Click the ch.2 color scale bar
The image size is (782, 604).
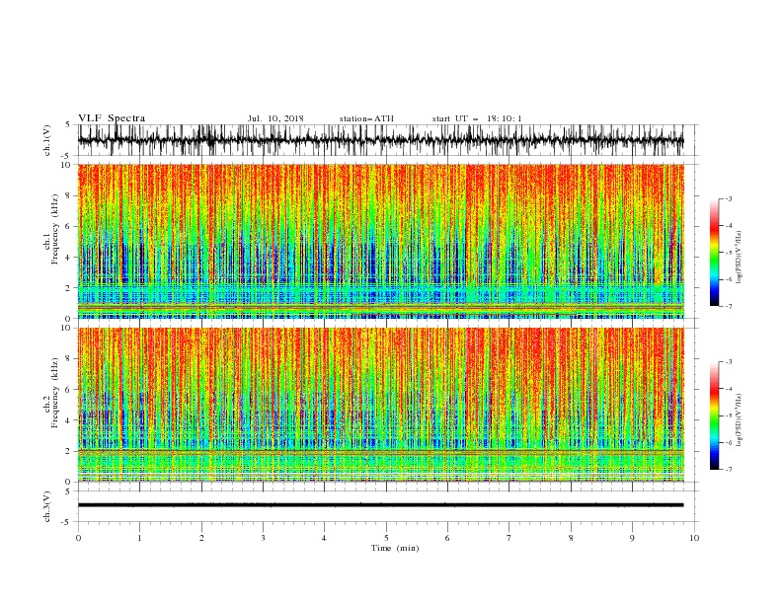click(x=714, y=415)
